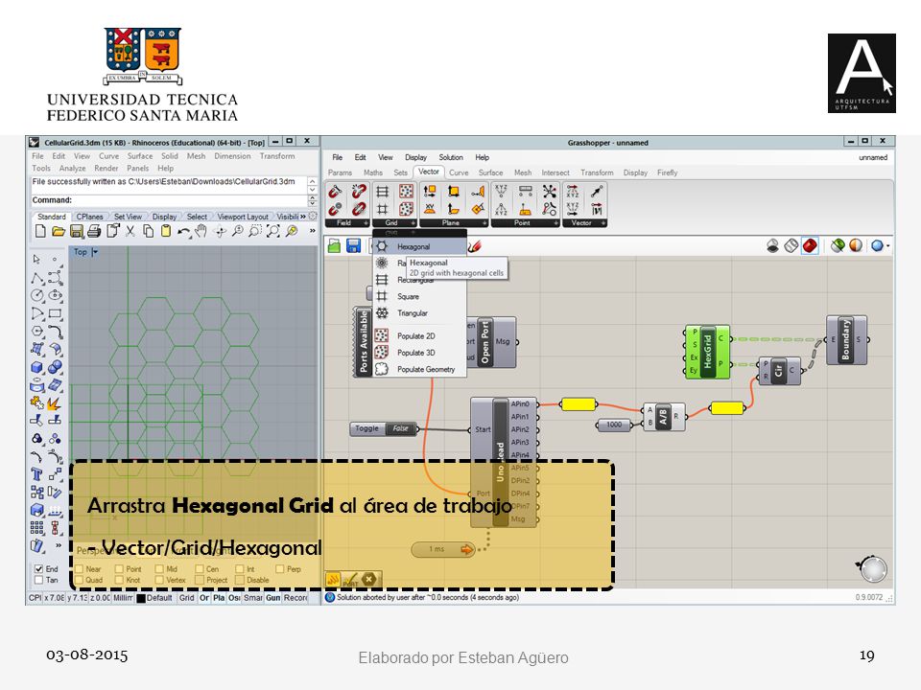Tick the Mid osnap checkbox
Image resolution: width=921 pixels, height=690 pixels.
[158, 569]
